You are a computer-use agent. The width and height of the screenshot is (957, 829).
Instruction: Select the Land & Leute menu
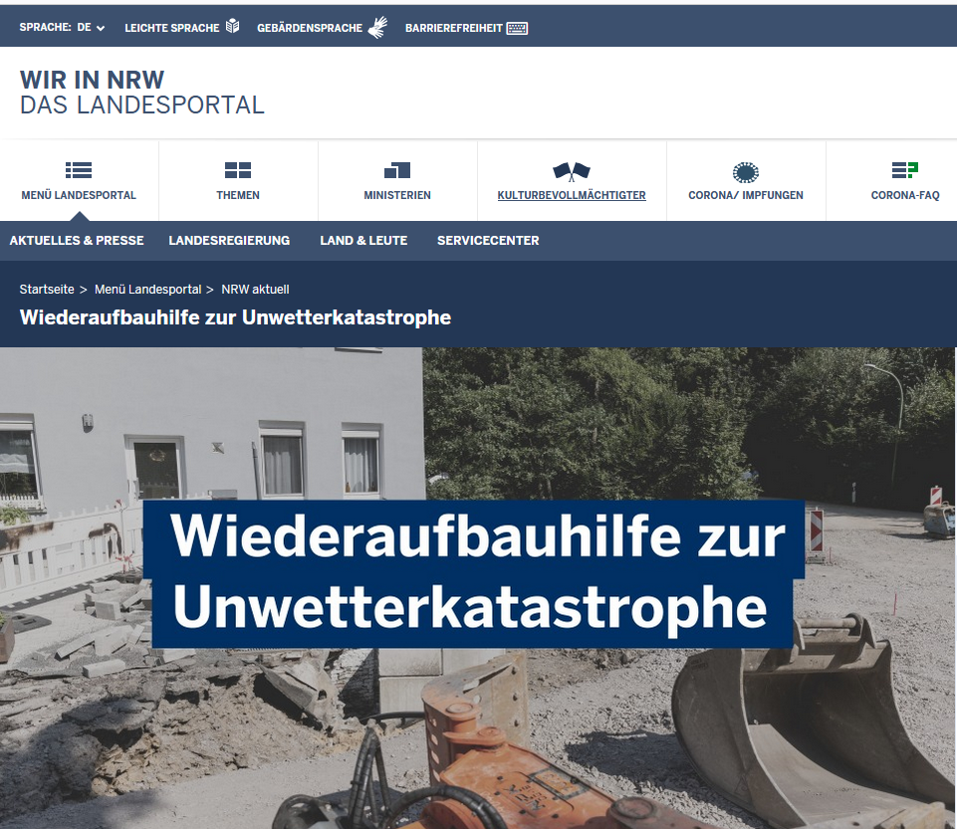tap(363, 241)
